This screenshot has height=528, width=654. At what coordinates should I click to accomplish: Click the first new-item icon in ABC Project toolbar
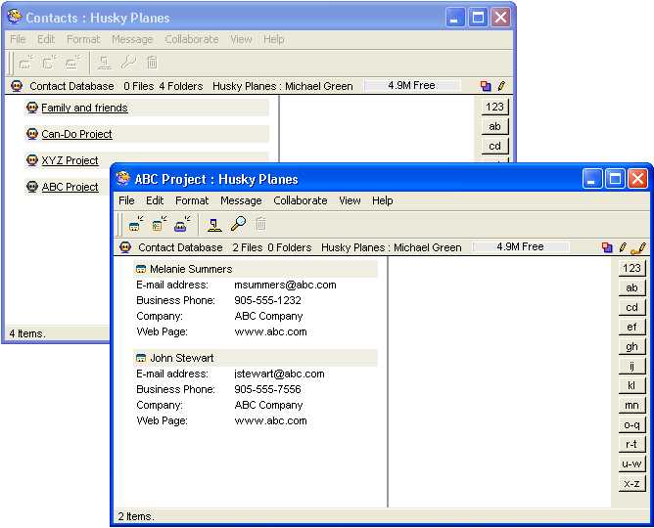(135, 224)
